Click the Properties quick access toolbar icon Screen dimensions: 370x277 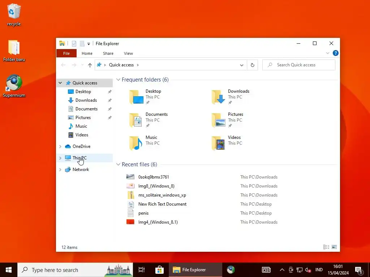coord(74,44)
